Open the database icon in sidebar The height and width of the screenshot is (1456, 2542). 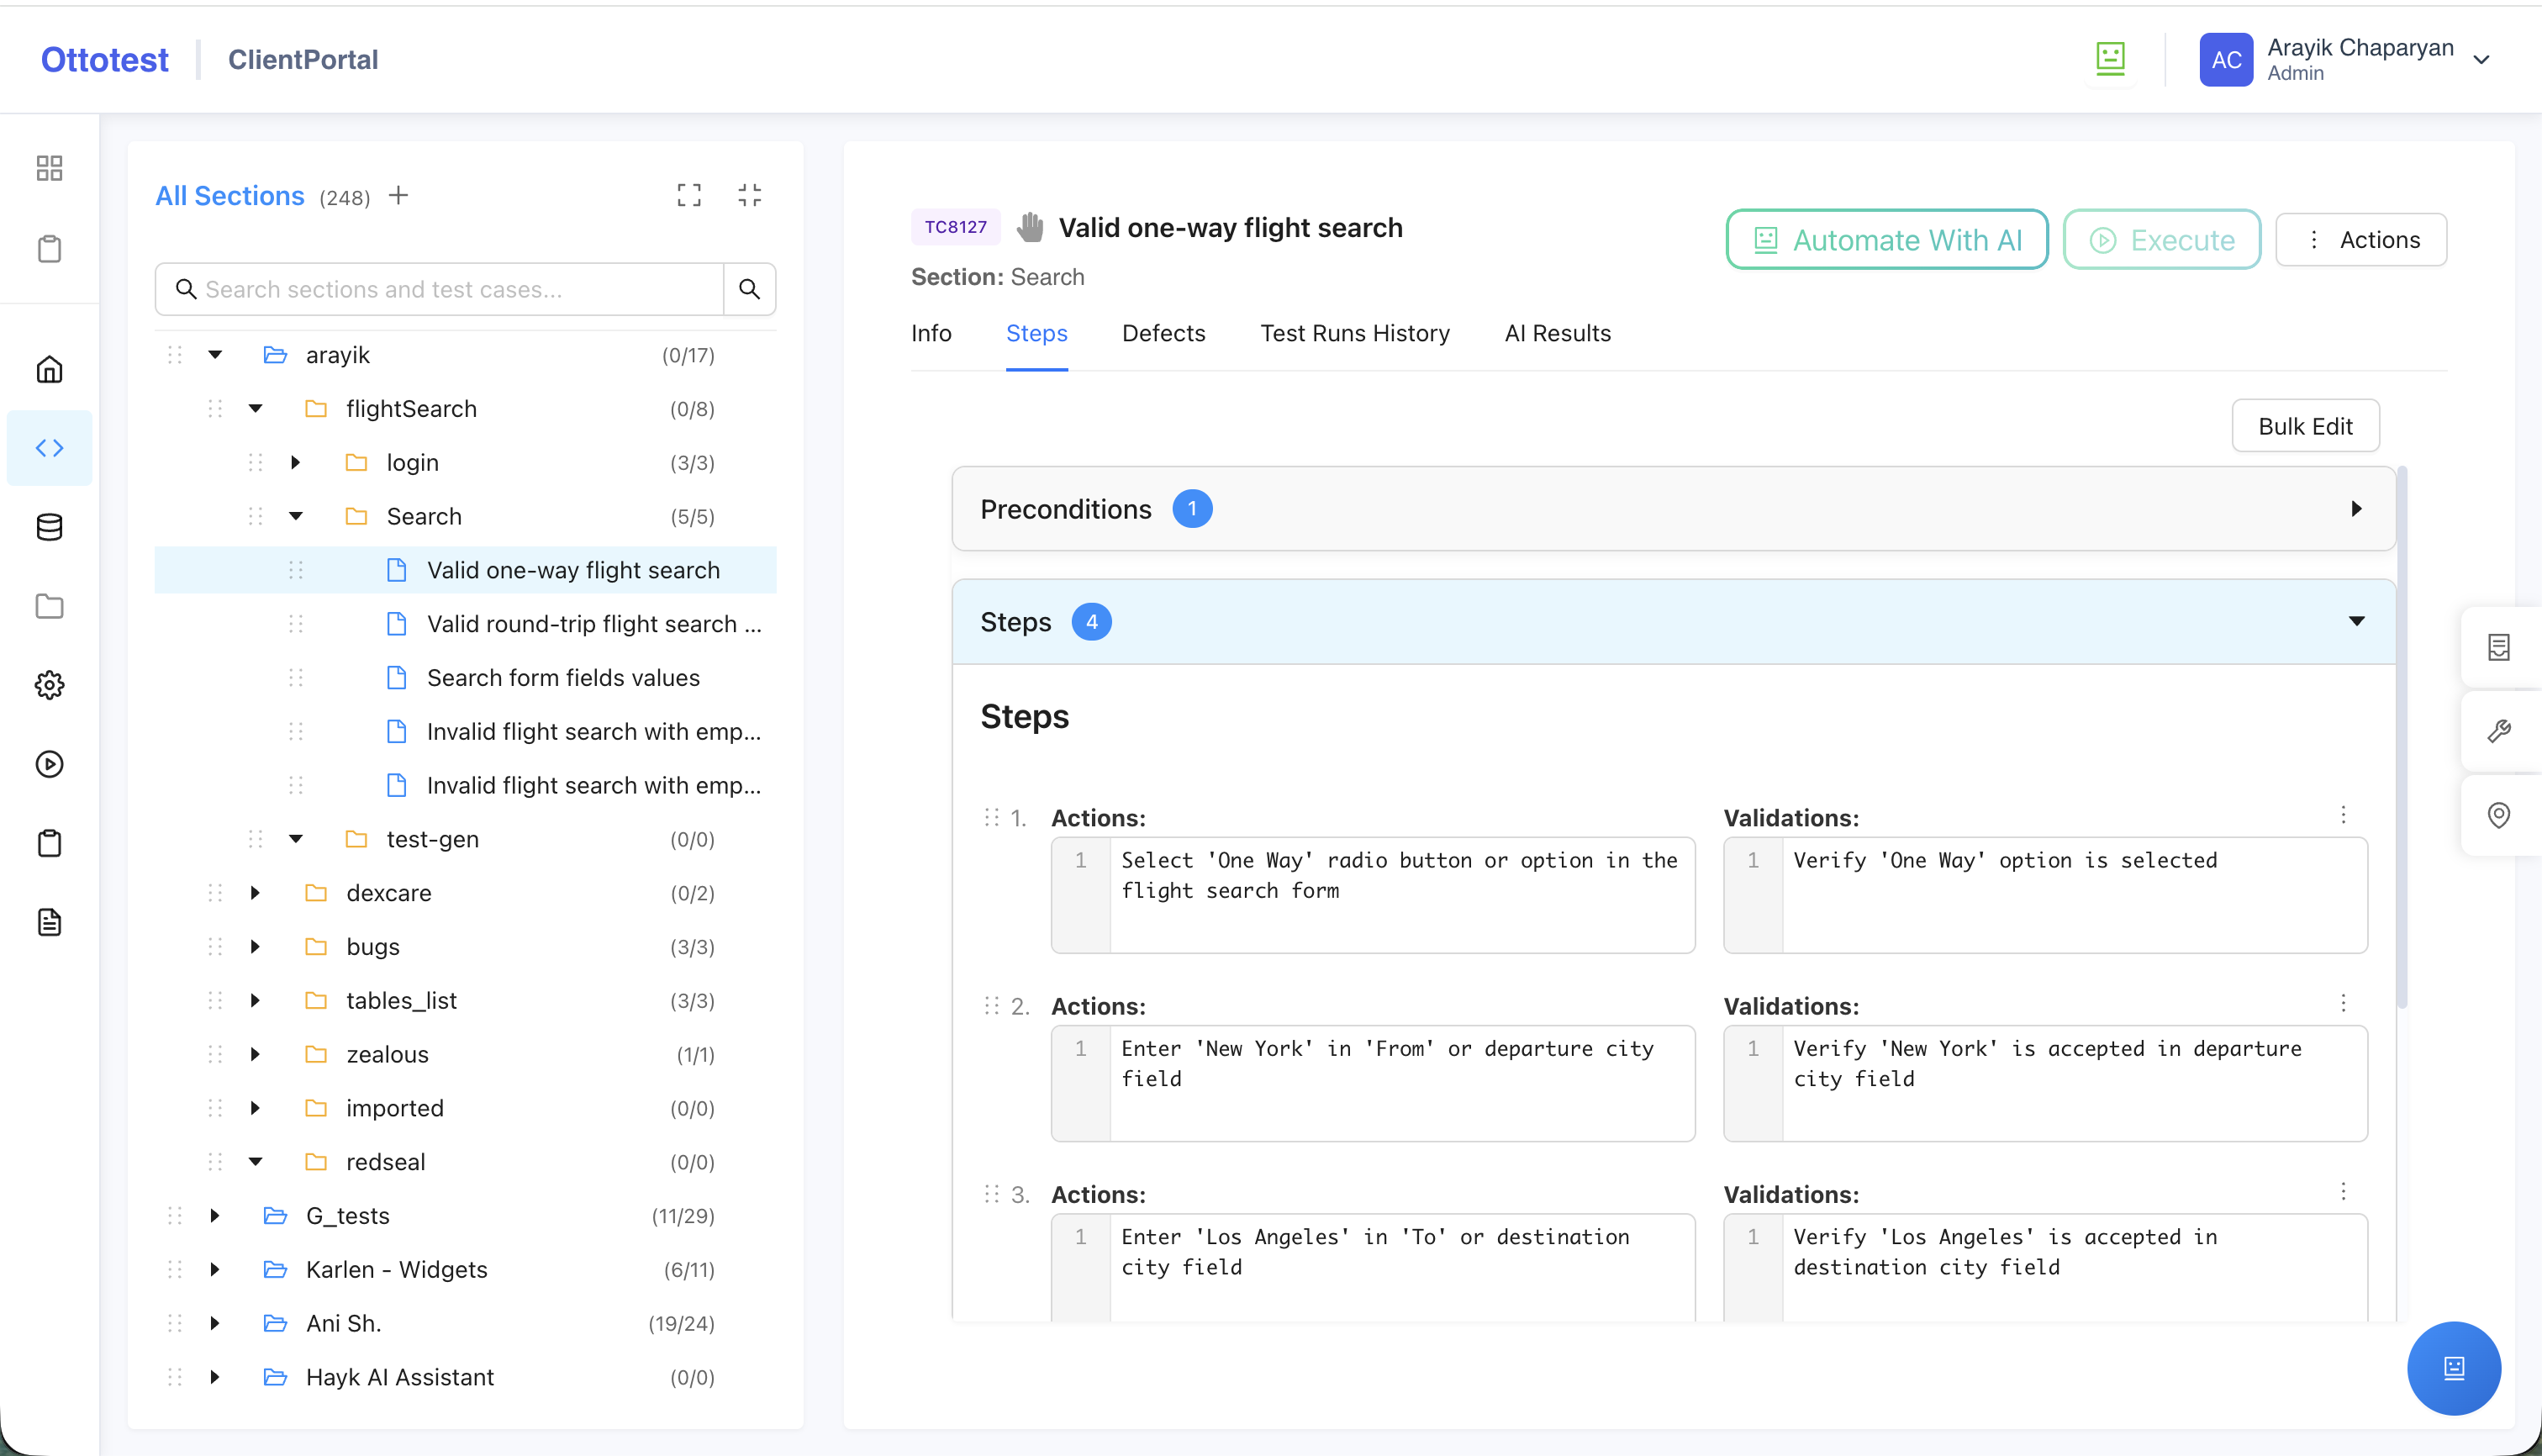point(49,527)
